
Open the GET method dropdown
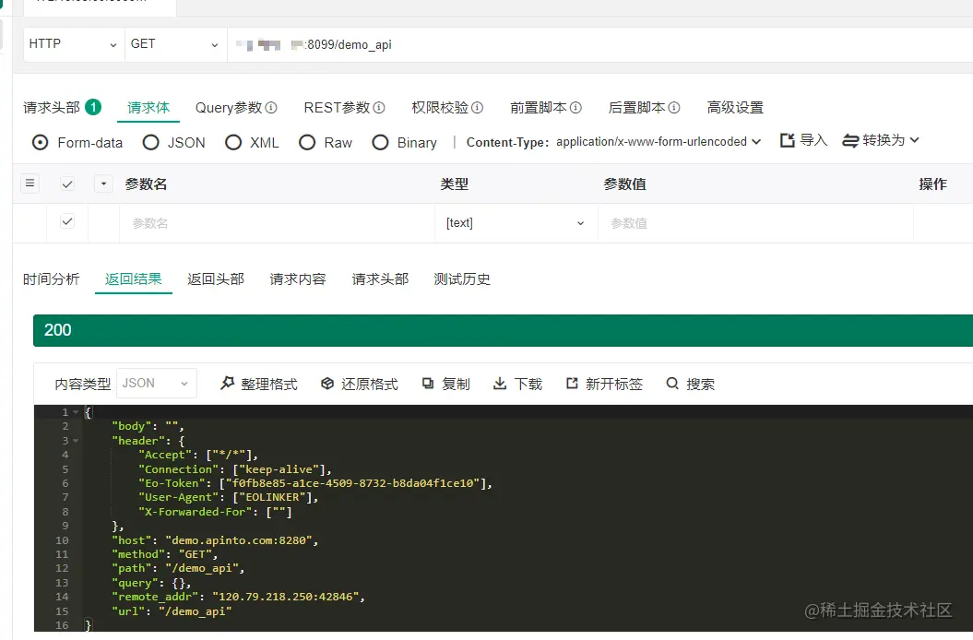pyautogui.click(x=175, y=44)
